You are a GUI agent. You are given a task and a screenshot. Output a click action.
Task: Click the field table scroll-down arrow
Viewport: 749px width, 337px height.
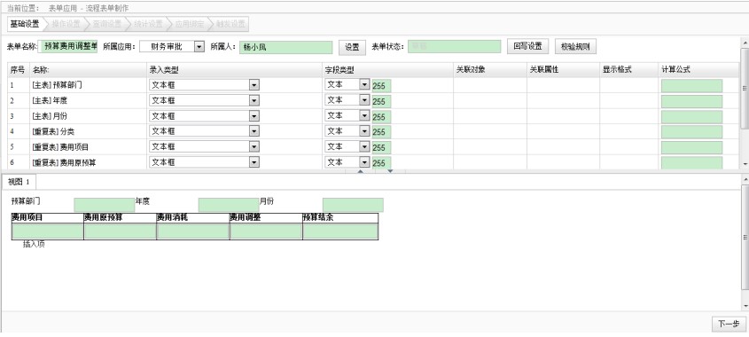(745, 164)
